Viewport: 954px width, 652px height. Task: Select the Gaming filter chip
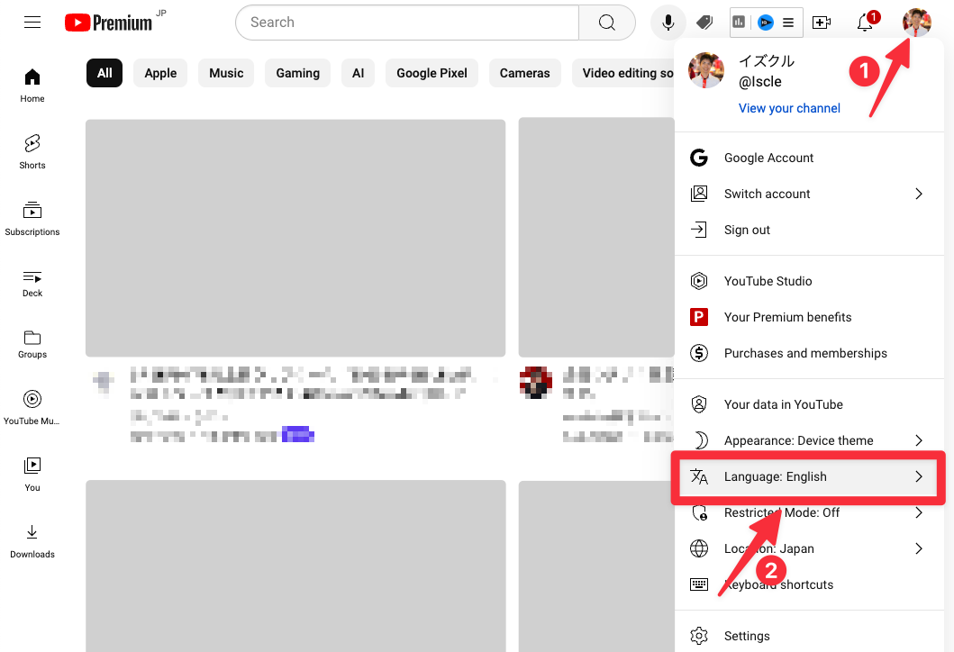297,73
